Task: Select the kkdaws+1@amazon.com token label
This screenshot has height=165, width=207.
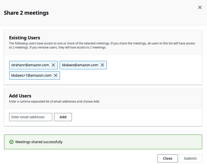Action: click(x=31, y=75)
